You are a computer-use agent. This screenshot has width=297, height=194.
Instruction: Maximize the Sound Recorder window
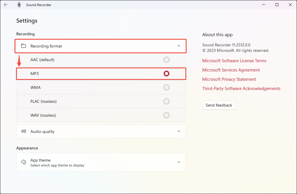tap(277, 5)
